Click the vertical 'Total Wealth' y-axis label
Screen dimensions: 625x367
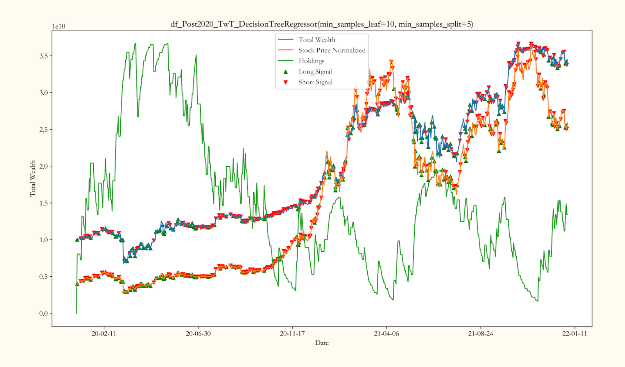(33, 178)
